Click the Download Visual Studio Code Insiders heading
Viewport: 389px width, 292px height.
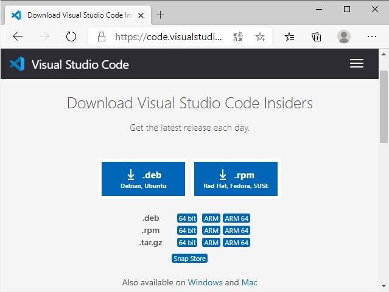point(190,103)
